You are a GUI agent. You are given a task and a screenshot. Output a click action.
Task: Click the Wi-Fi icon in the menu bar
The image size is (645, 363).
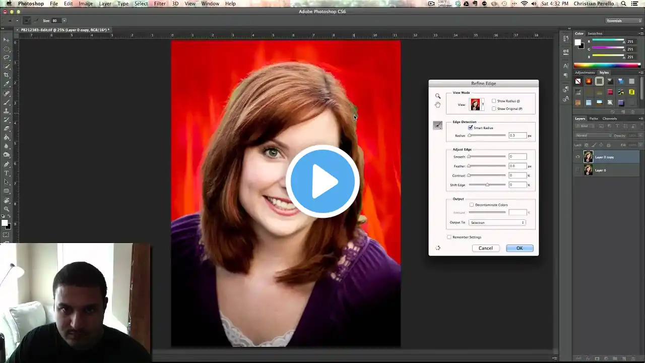[524, 4]
